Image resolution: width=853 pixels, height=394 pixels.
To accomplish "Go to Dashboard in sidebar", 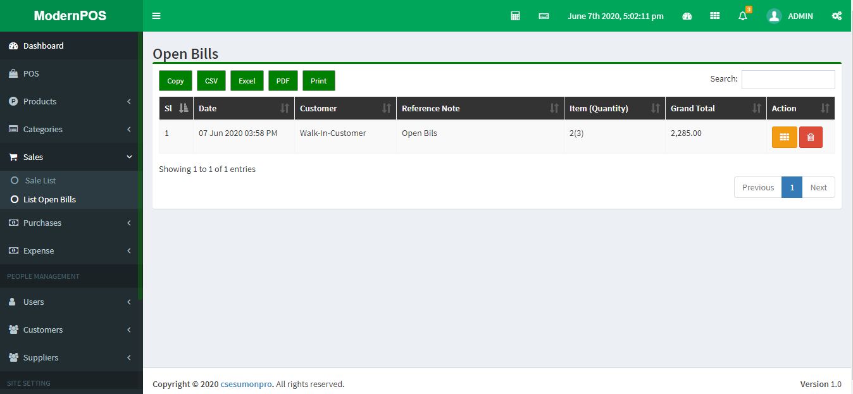I will pyautogui.click(x=69, y=46).
